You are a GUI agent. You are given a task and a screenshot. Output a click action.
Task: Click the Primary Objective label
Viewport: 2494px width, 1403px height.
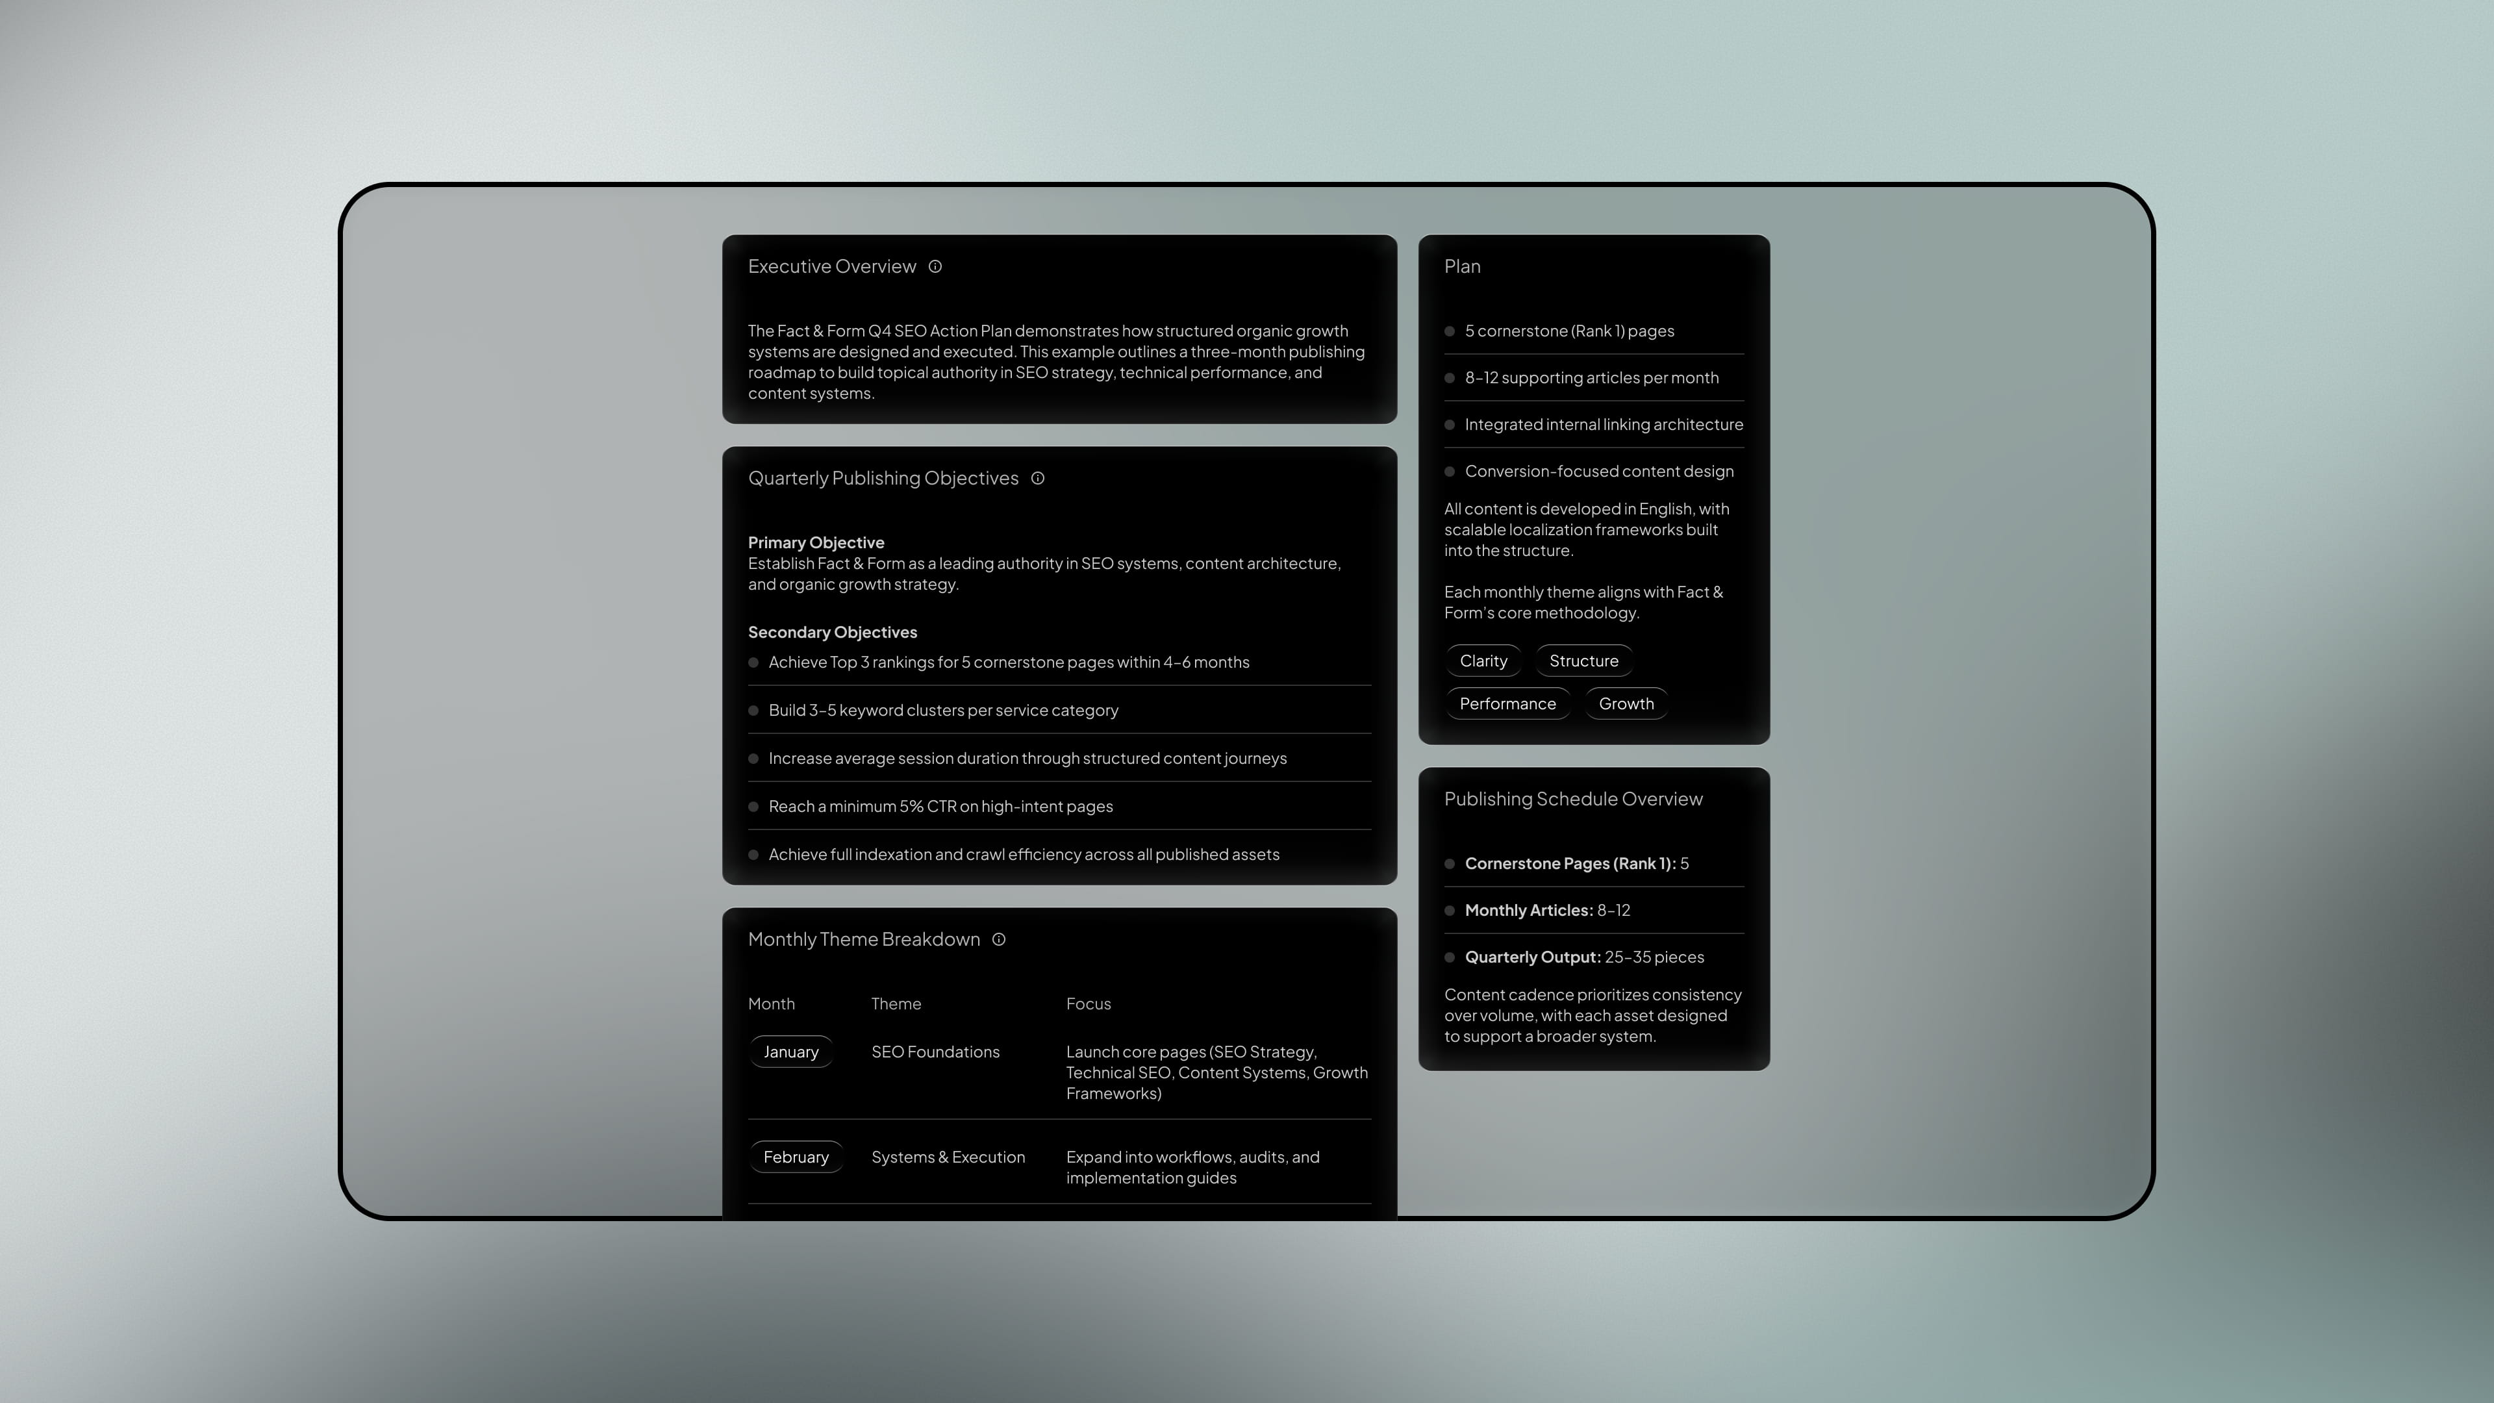pos(816,542)
